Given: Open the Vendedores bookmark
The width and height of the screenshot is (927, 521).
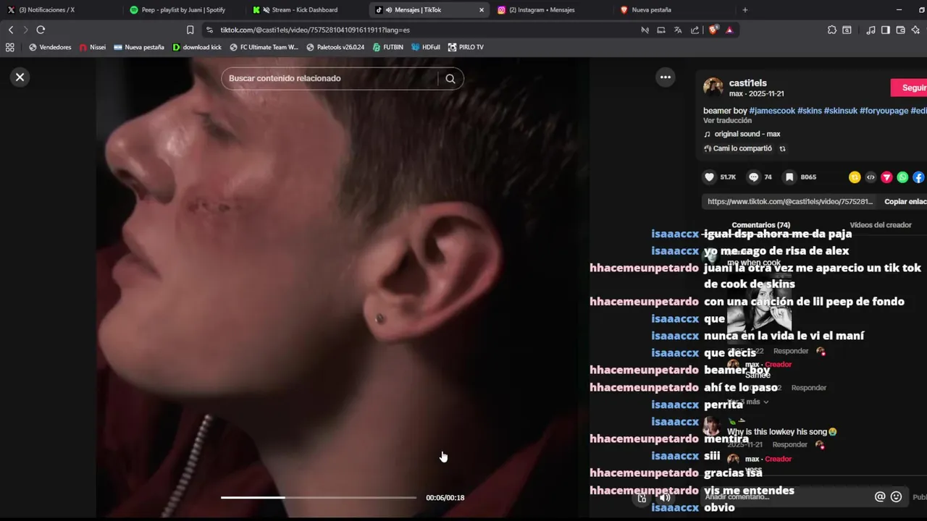Looking at the screenshot, I should 50,47.
